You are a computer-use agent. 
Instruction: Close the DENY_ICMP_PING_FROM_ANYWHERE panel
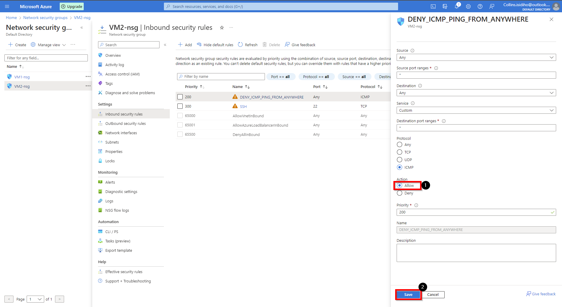pyautogui.click(x=551, y=19)
